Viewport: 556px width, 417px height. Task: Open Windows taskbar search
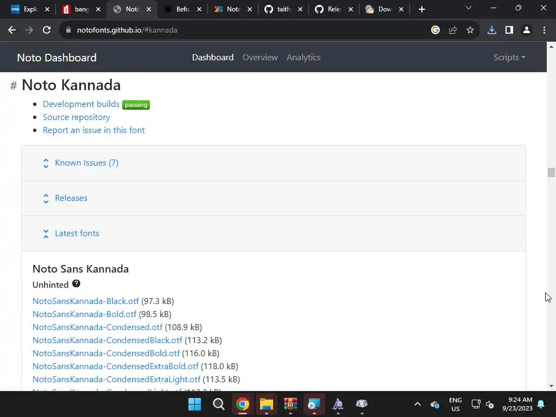[x=219, y=404]
